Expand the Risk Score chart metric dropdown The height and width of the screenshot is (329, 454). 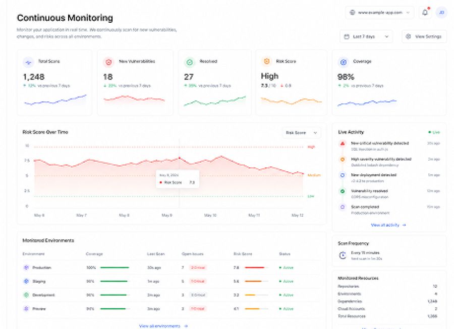(302, 133)
